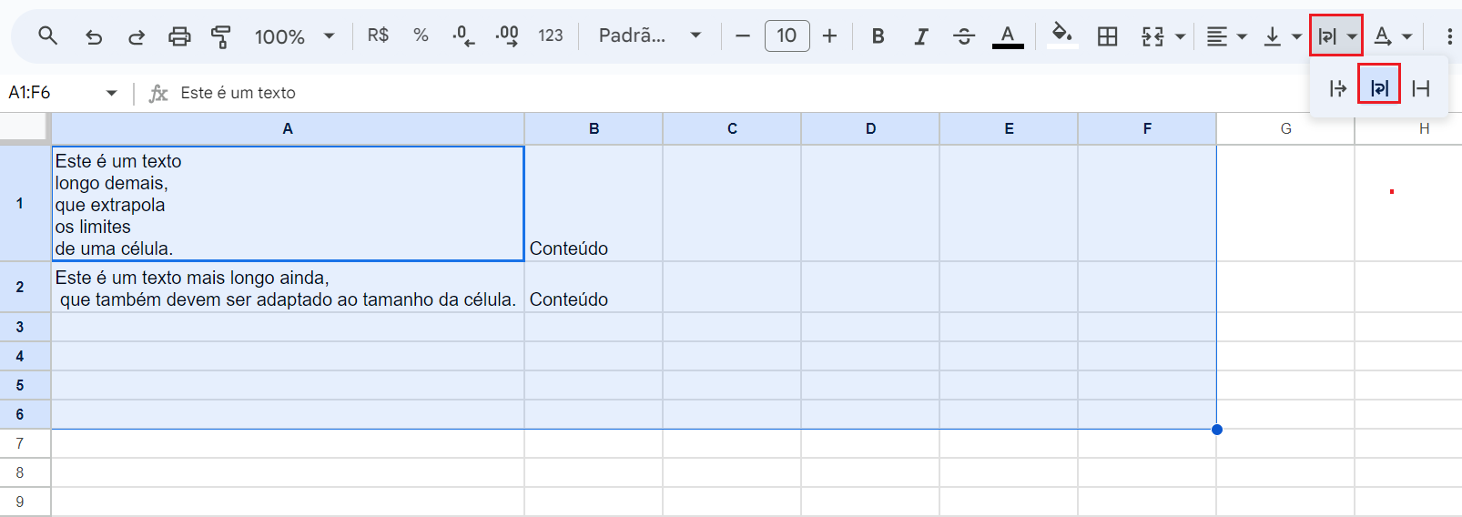Viewport: 1462px width, 517px height.
Task: Open the more options three-dot menu
Action: click(1449, 36)
